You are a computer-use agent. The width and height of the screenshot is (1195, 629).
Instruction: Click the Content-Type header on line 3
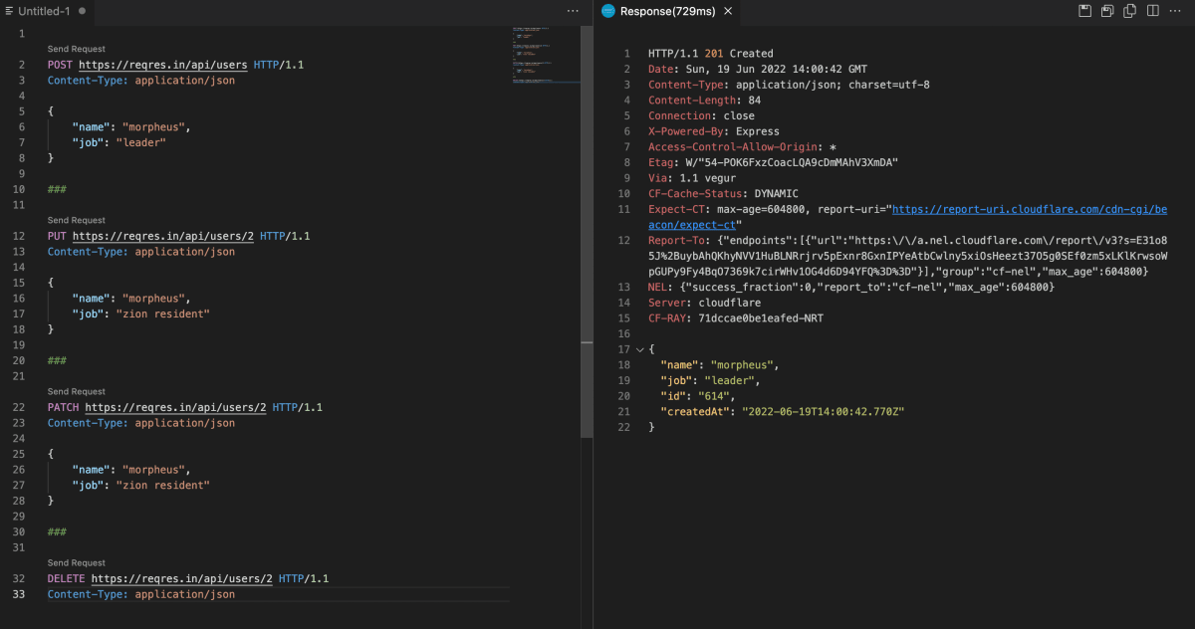coord(141,81)
